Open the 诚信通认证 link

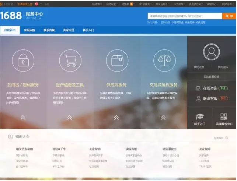click(168, 161)
